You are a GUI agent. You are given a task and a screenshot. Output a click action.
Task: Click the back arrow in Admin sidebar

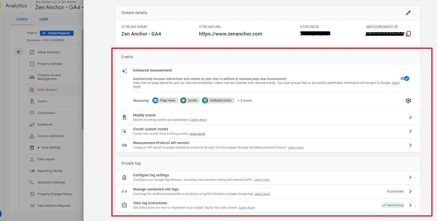19,52
